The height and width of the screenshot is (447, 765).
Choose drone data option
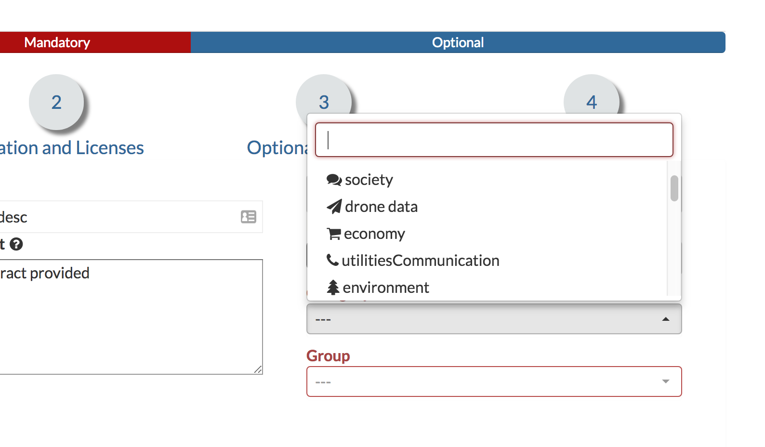(487, 207)
